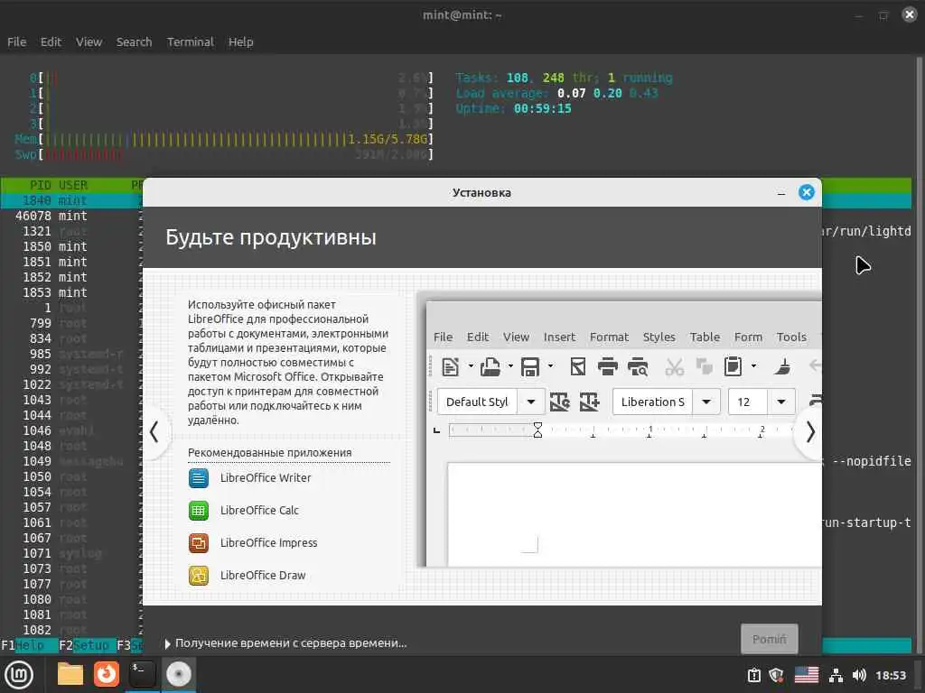Click the Open folder icon in LibreOffice preview
This screenshot has width=925, height=693.
point(491,366)
